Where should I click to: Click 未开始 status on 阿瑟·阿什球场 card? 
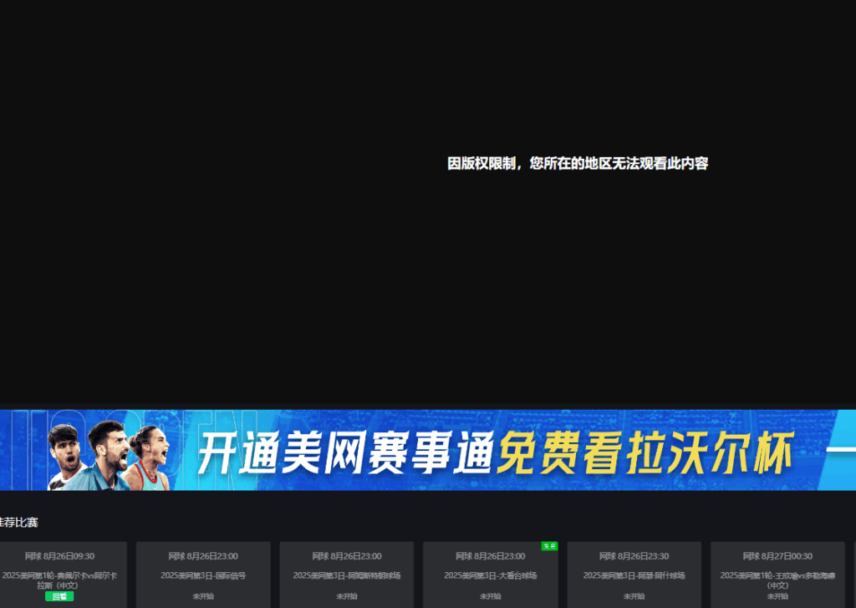[634, 596]
